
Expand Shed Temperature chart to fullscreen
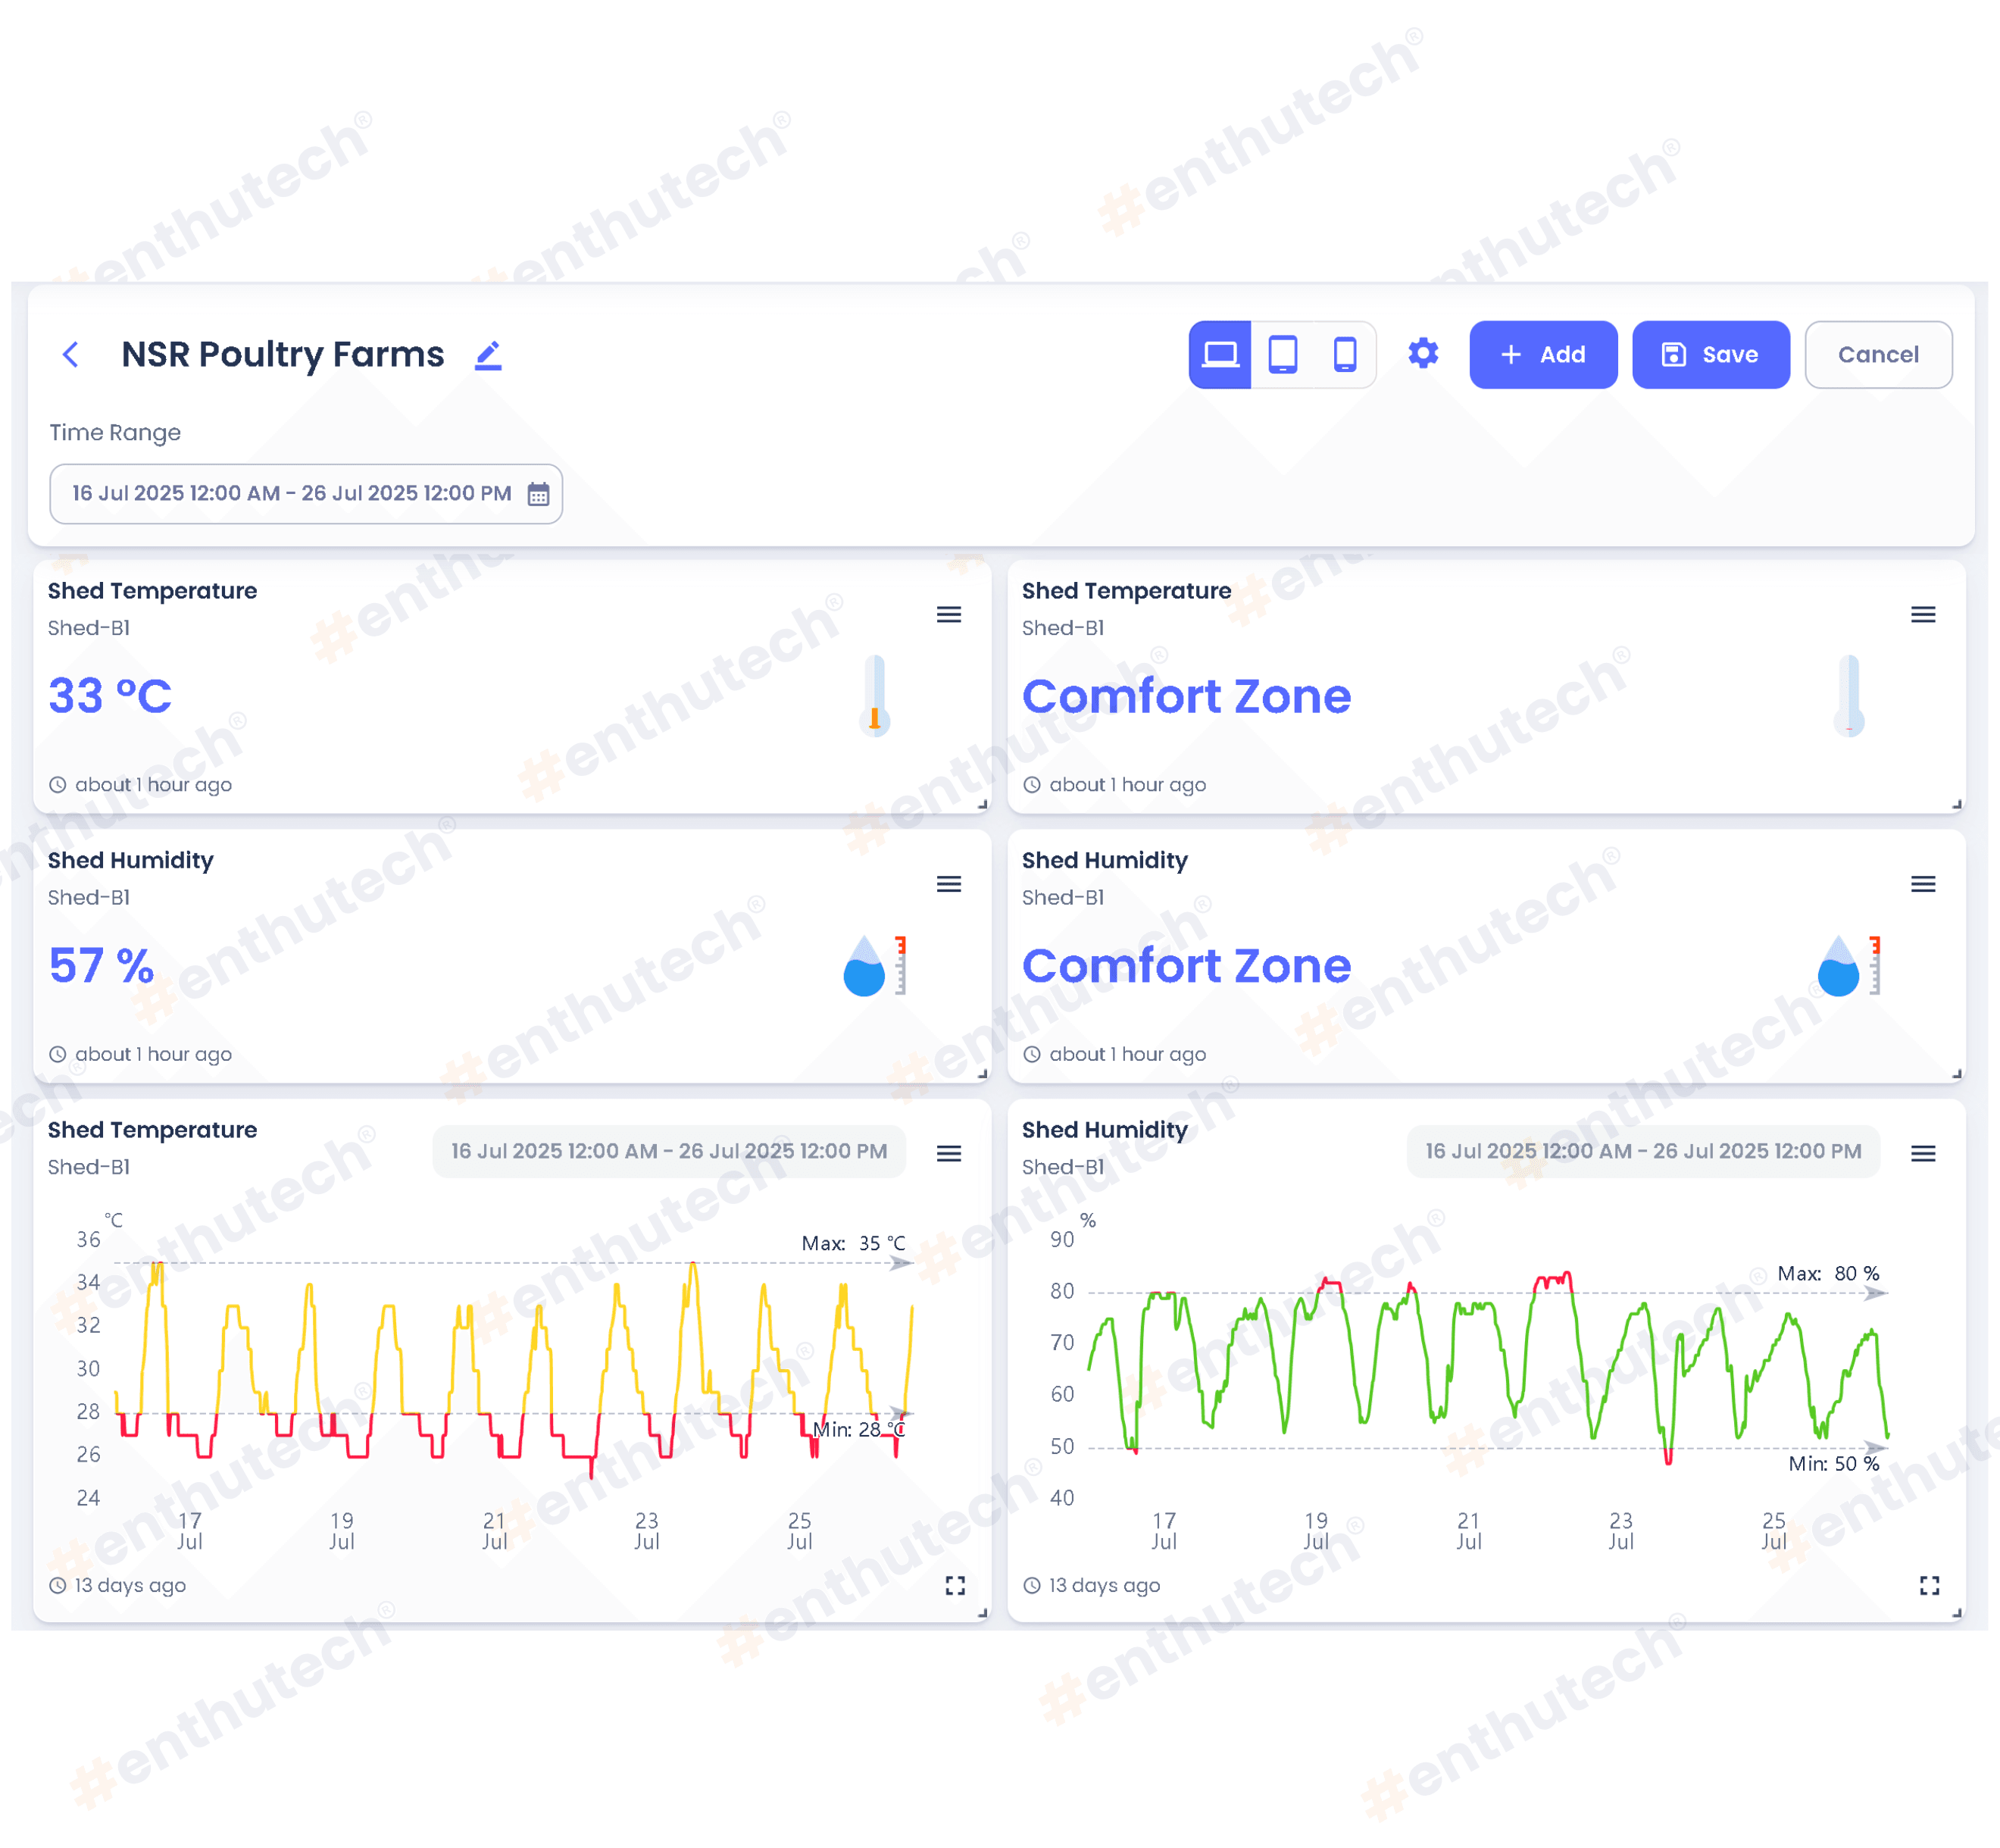point(955,1585)
